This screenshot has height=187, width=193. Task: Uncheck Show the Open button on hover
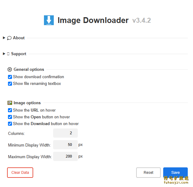[10, 117]
